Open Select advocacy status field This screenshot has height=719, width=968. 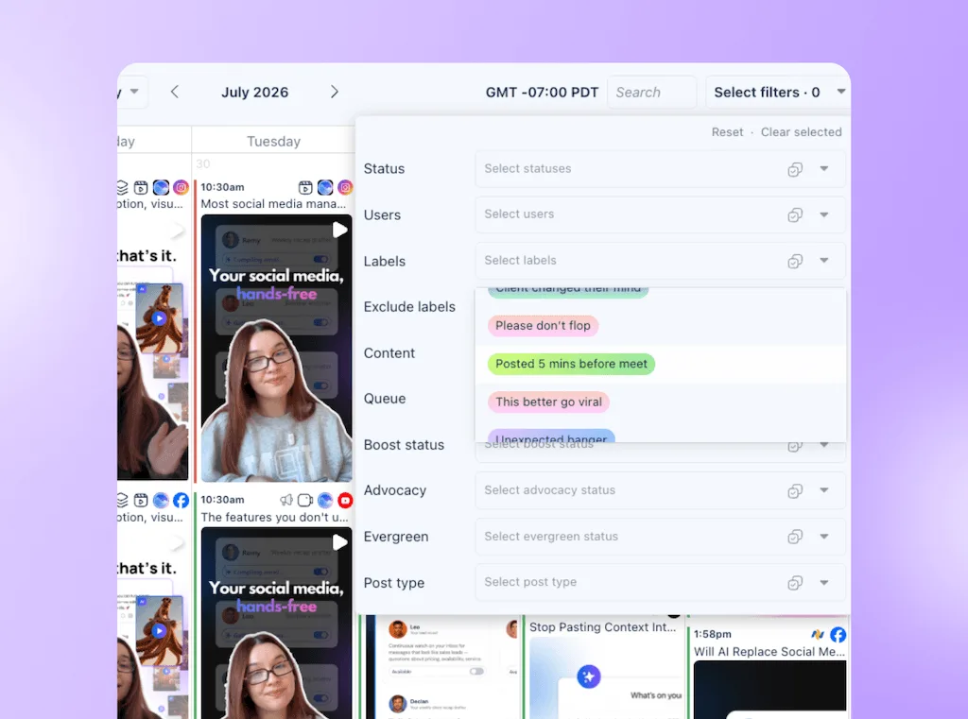(660, 490)
